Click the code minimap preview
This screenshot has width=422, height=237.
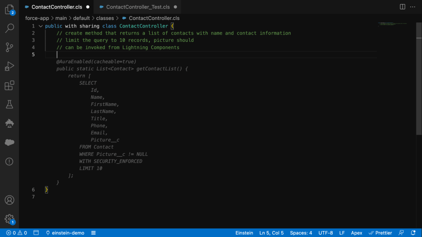coord(393,24)
